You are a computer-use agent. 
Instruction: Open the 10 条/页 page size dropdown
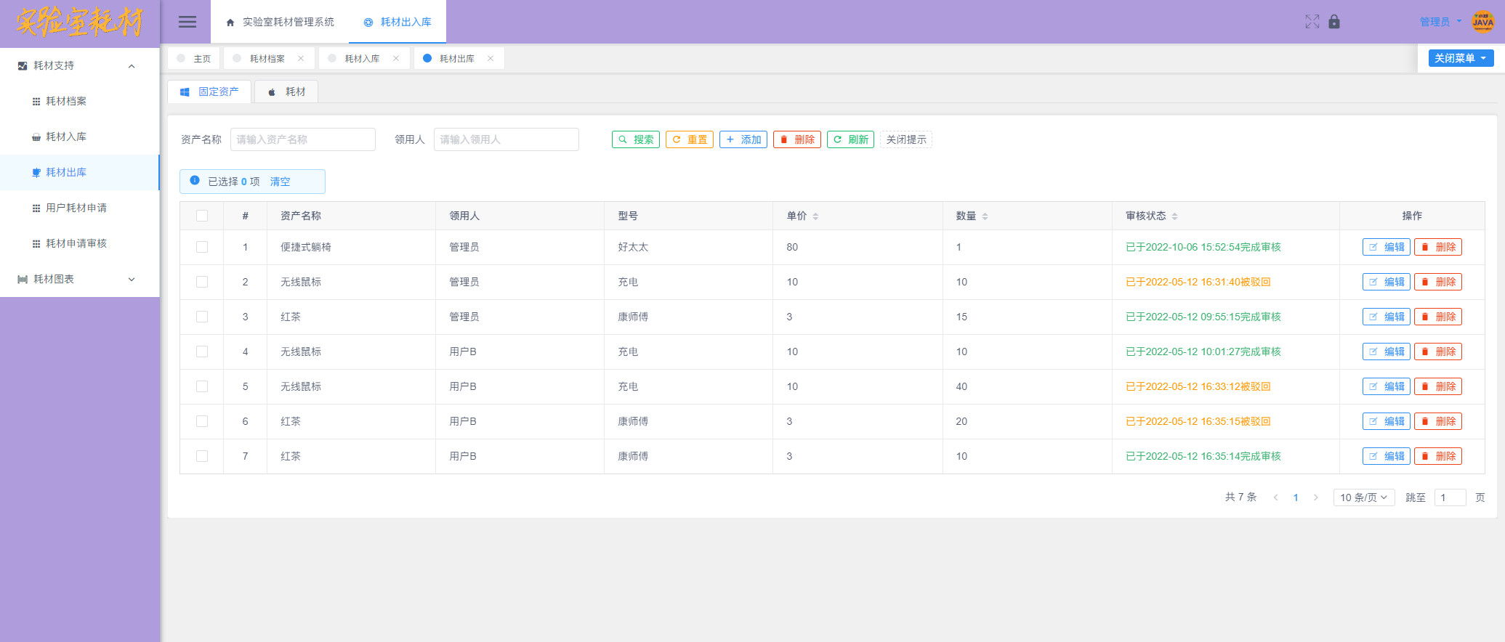pos(1363,497)
